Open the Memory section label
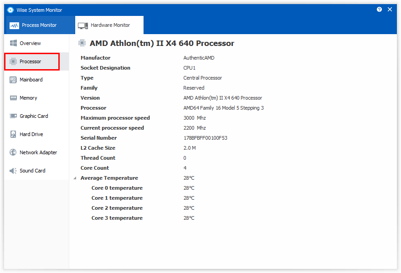Image resolution: width=401 pixels, height=273 pixels. pos(28,98)
